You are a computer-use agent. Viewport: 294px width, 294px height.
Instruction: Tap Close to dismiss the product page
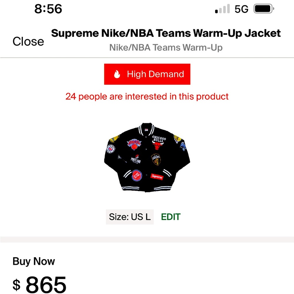(28, 41)
